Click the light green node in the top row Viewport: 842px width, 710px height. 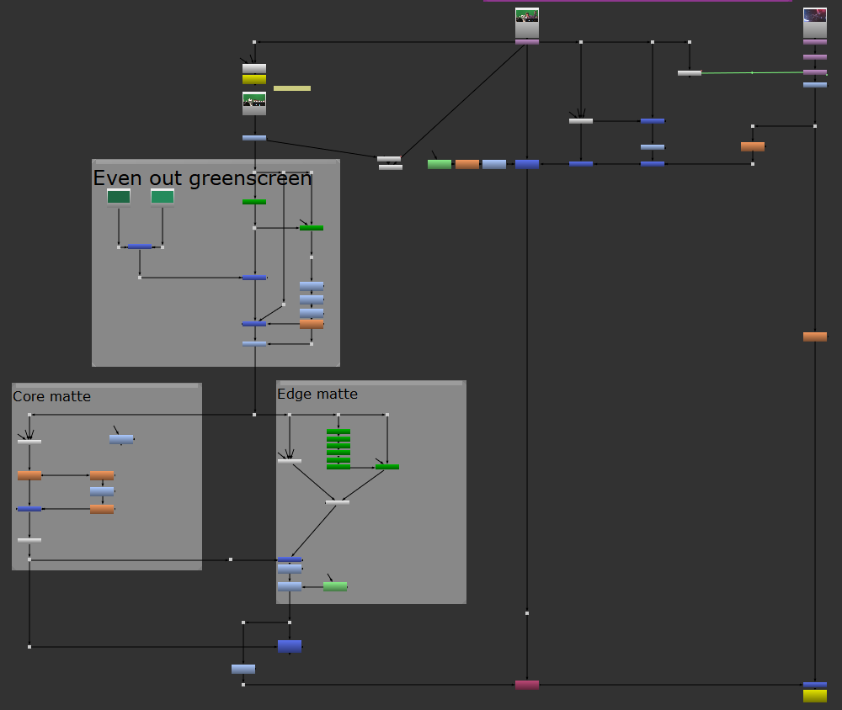point(440,164)
